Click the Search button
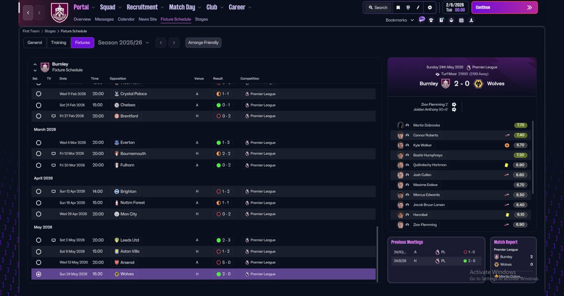The image size is (564, 296). point(378,7)
